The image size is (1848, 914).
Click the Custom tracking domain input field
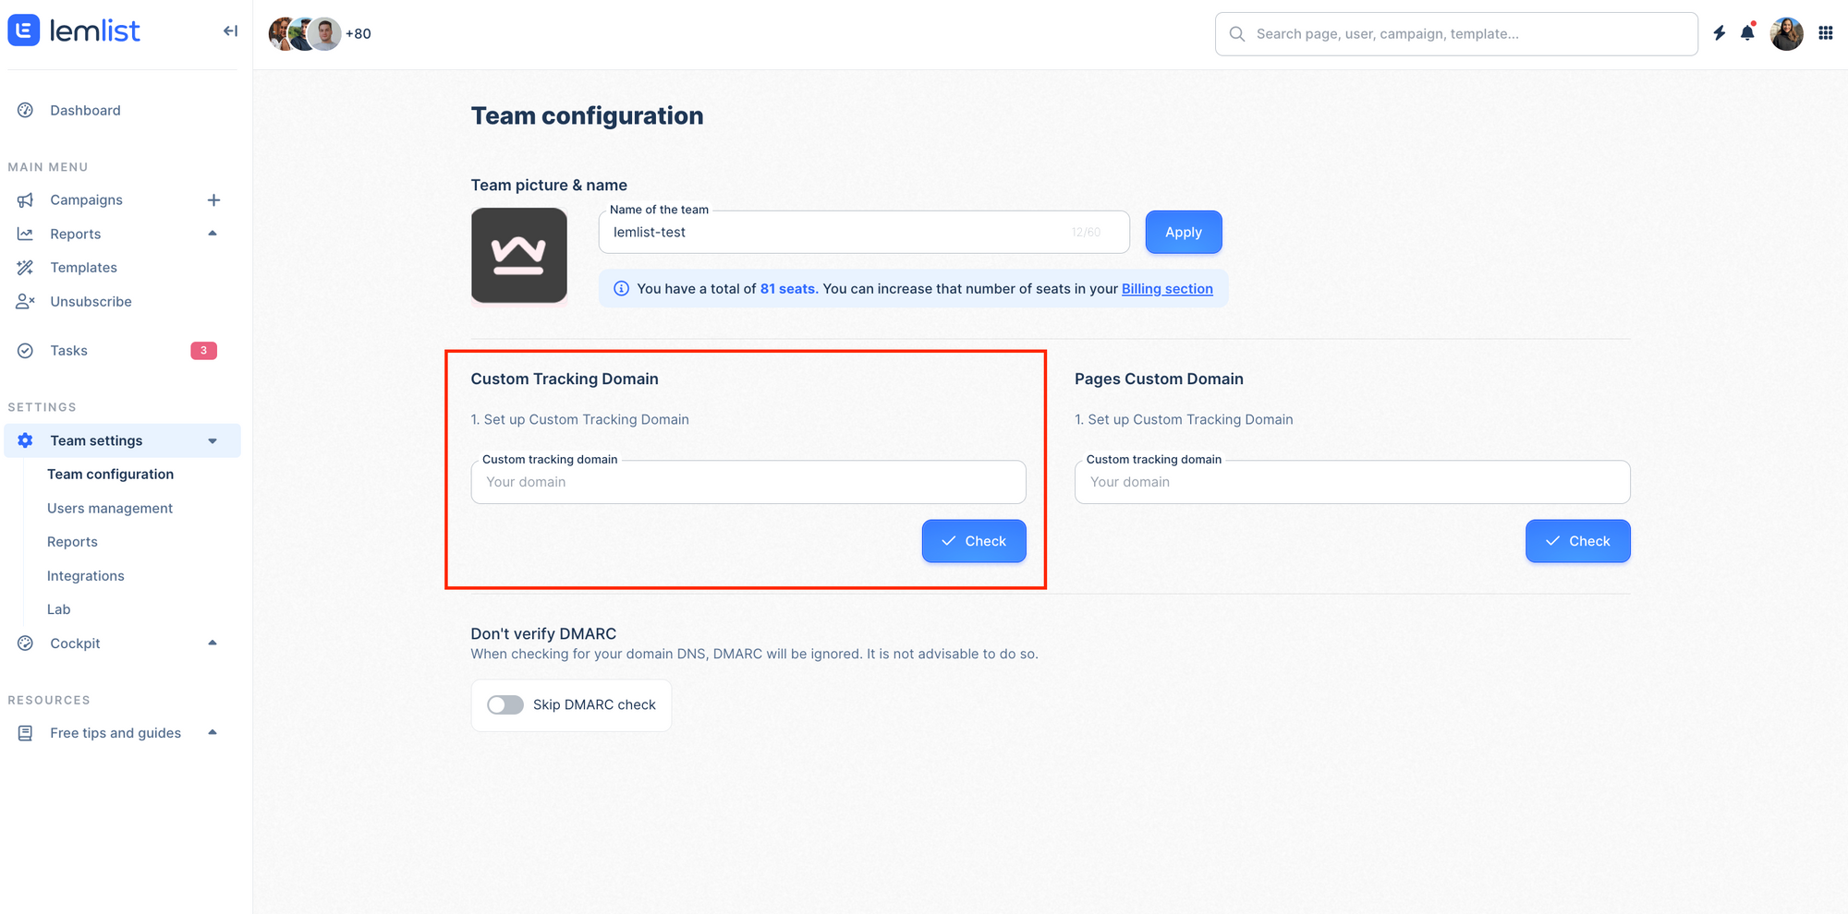click(748, 481)
